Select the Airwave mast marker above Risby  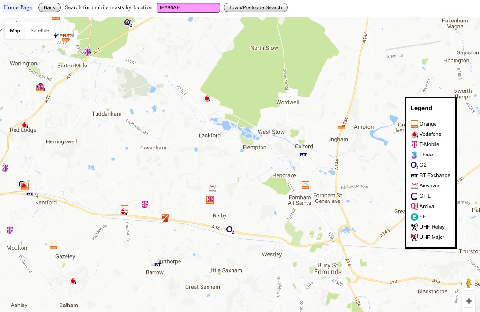212,188
